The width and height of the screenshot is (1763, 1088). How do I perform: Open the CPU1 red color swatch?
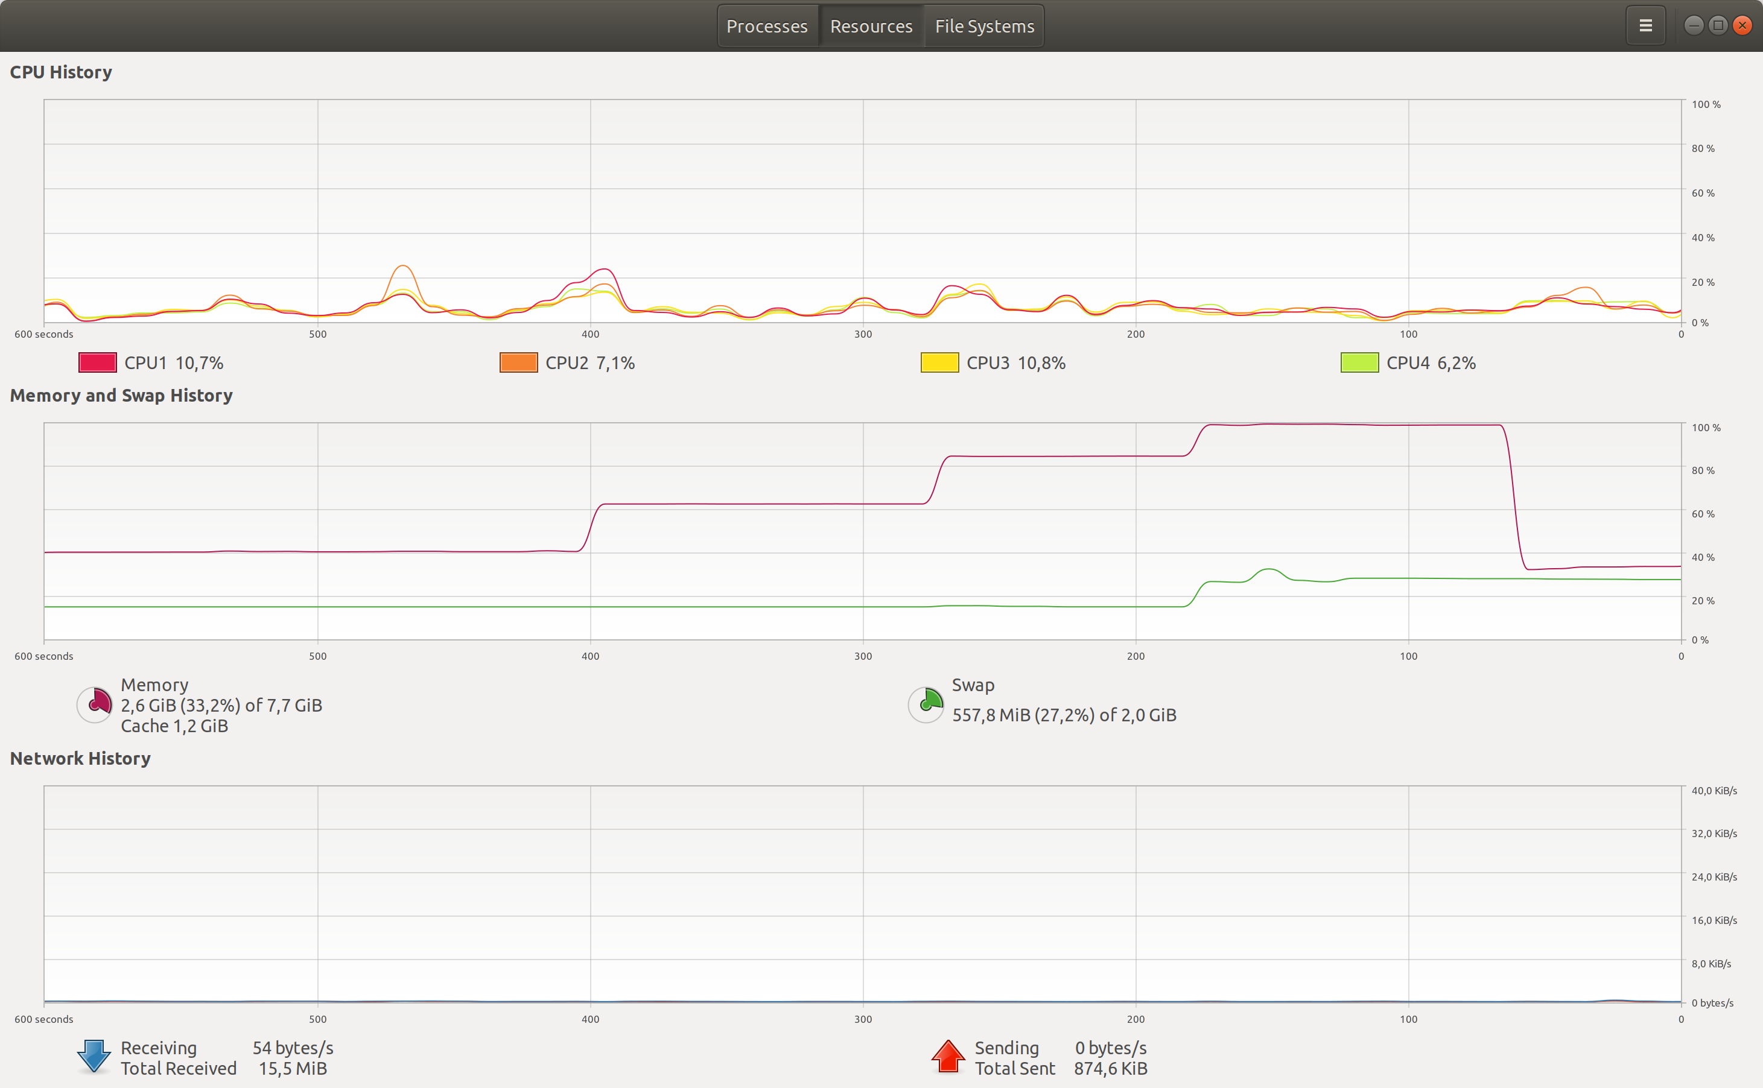(98, 362)
